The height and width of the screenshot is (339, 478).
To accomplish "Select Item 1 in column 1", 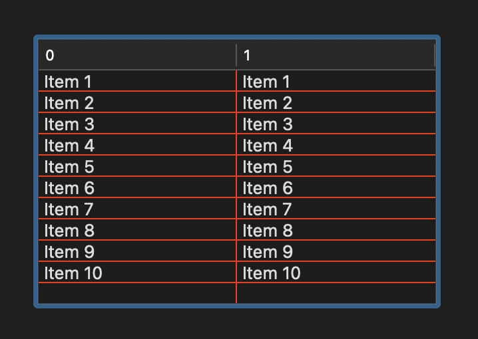I will click(266, 82).
